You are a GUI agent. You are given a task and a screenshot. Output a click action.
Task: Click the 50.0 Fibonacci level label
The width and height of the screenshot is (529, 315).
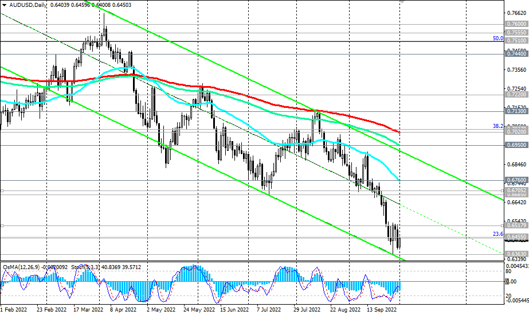[498, 38]
